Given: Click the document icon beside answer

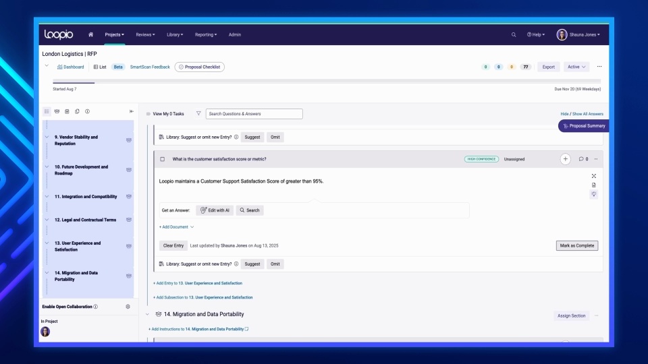Looking at the screenshot, I should pyautogui.click(x=594, y=185).
